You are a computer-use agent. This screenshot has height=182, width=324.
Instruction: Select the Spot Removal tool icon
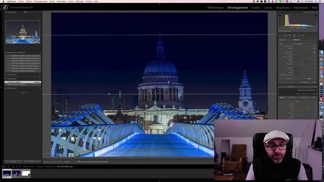tap(286, 35)
